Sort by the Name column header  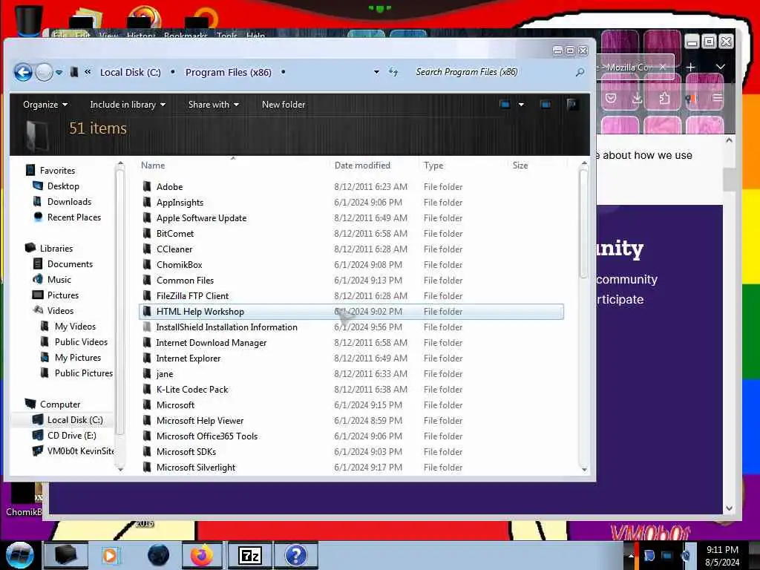pyautogui.click(x=153, y=166)
